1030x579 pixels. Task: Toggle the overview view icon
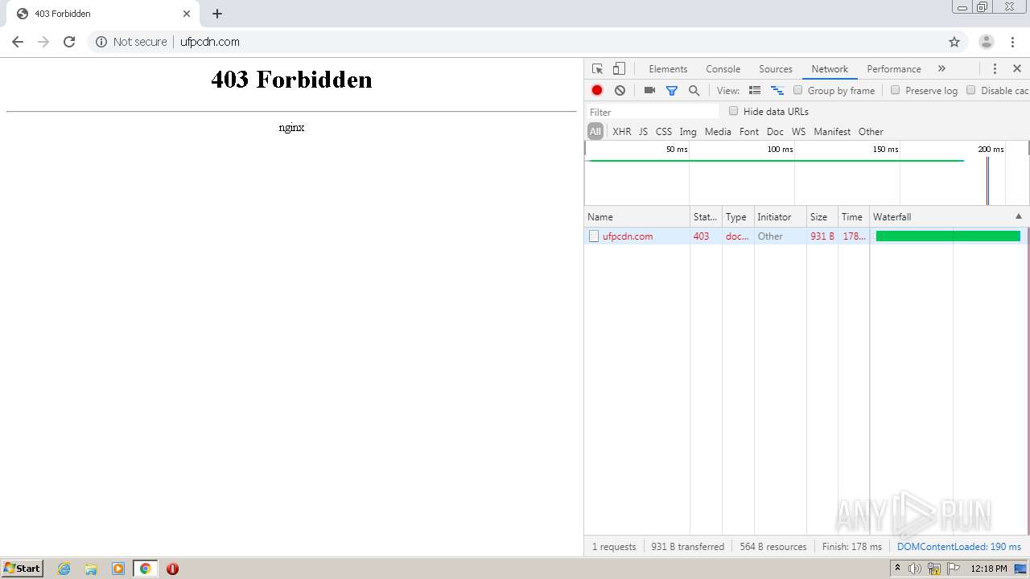[777, 91]
